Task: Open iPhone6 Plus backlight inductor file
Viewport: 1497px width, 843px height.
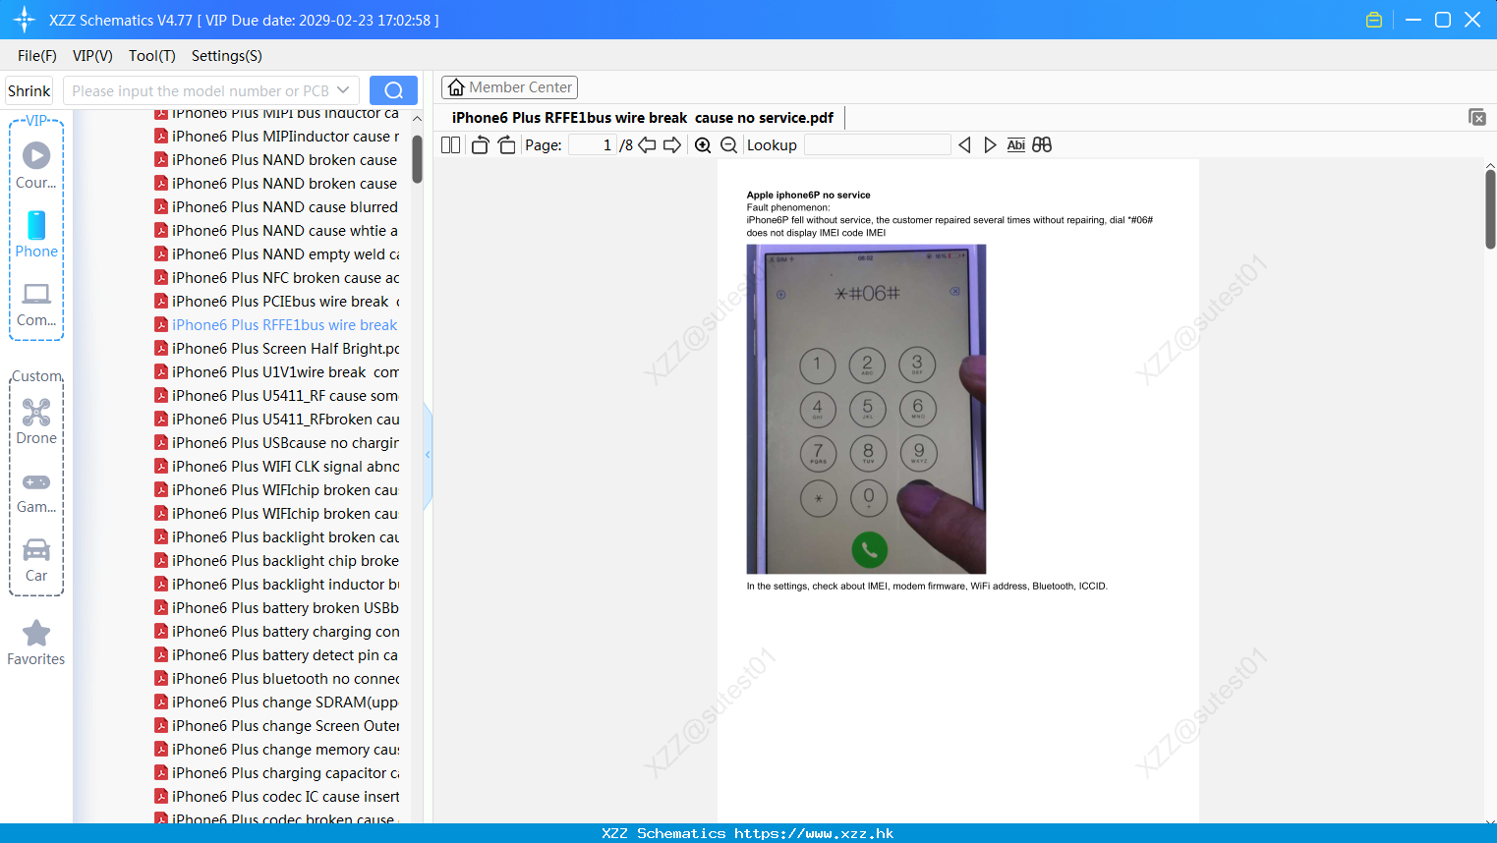Action: click(x=276, y=585)
